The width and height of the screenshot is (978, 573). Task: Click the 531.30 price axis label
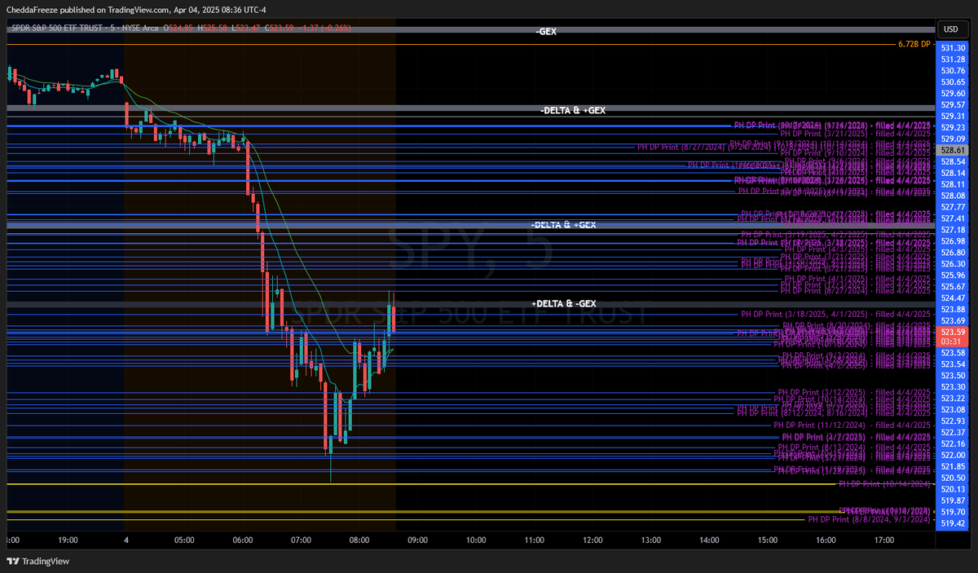tap(953, 48)
